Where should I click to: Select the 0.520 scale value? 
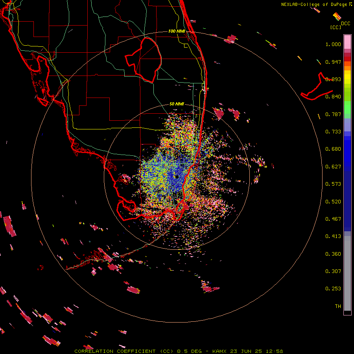(x=333, y=202)
